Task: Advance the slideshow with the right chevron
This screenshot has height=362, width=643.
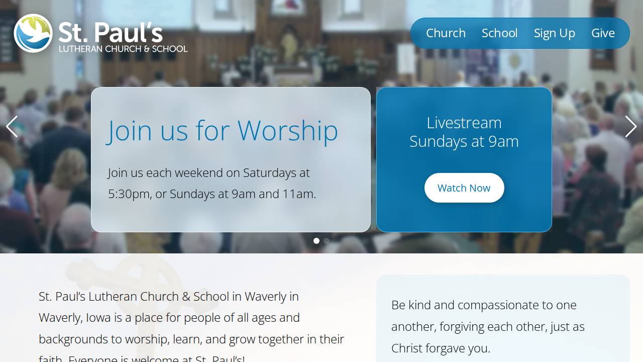Action: (631, 126)
